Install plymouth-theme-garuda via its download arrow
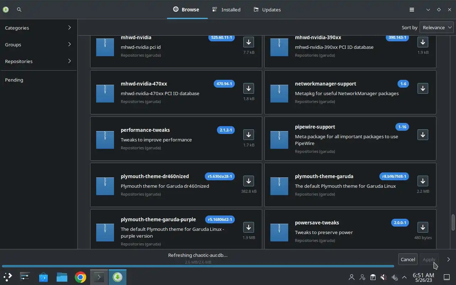This screenshot has width=456, height=285. [x=423, y=181]
